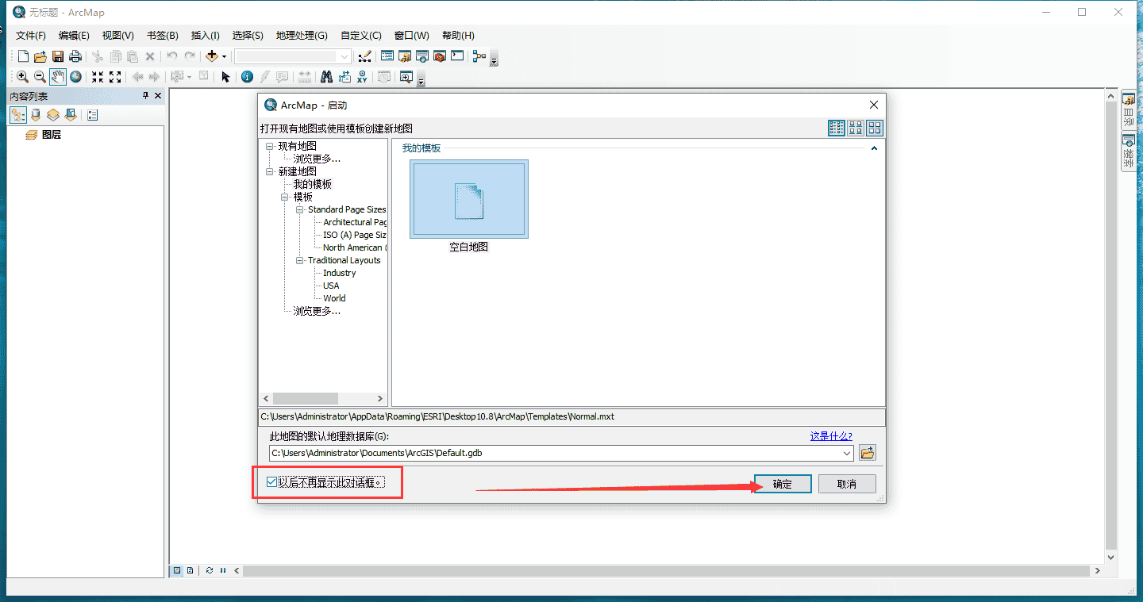Select the Pan hand tool
Image resolution: width=1143 pixels, height=602 pixels.
click(58, 77)
